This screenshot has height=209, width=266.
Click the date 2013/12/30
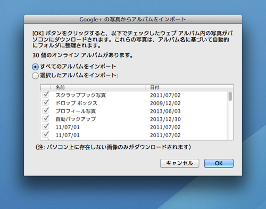(165, 119)
